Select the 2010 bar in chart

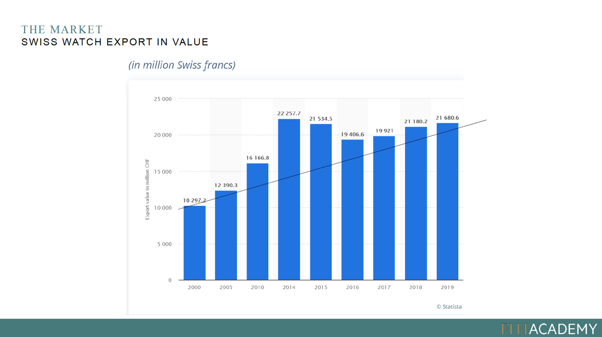pyautogui.click(x=258, y=222)
